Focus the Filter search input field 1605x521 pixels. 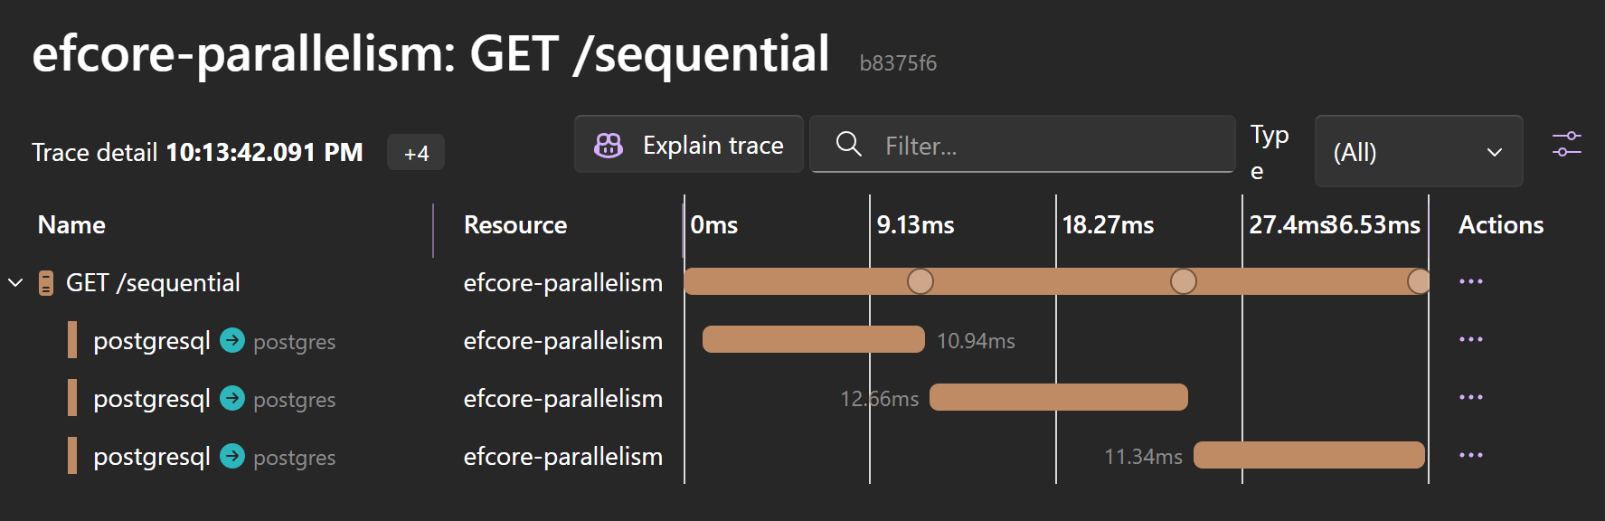point(1023,145)
